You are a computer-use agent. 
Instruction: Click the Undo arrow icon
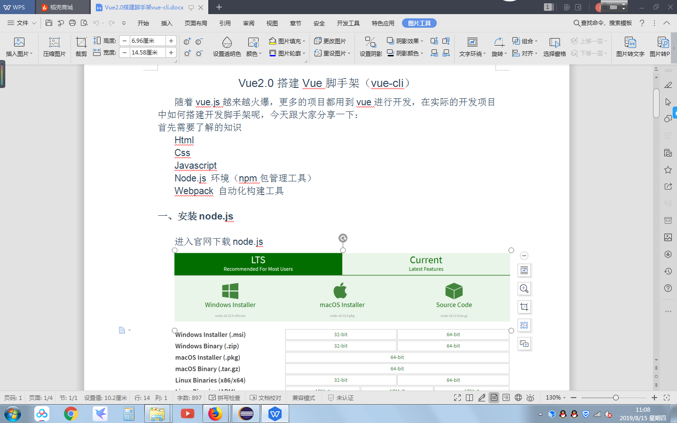(x=96, y=23)
